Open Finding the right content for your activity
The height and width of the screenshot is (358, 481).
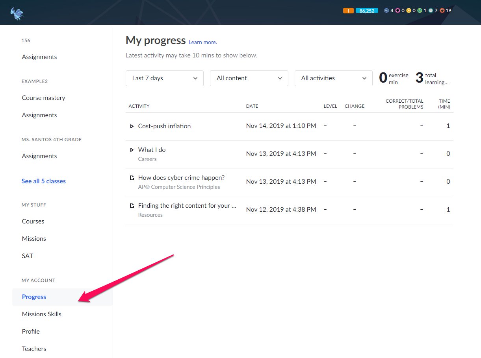pos(187,206)
